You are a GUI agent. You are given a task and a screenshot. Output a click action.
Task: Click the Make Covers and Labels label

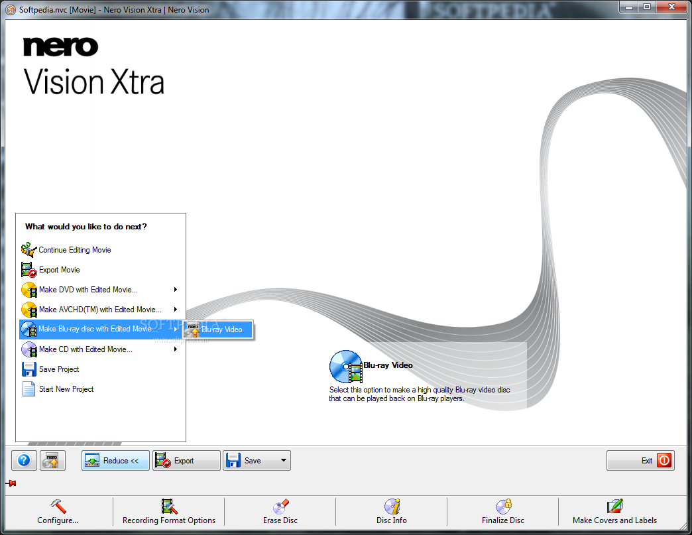pos(614,520)
